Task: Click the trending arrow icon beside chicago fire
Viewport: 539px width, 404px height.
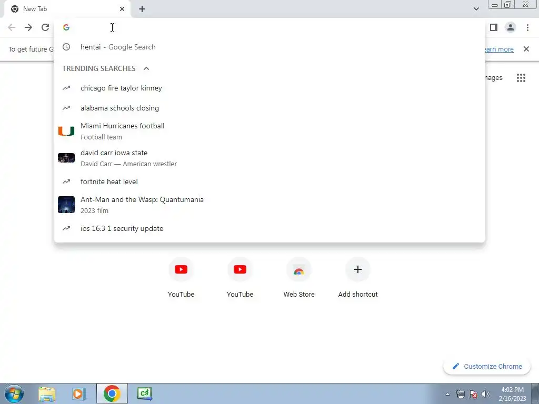Action: (x=66, y=88)
